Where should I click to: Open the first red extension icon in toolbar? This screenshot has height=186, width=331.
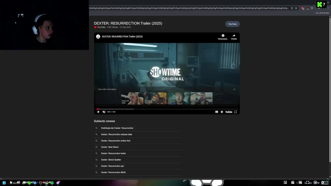(x=303, y=8)
